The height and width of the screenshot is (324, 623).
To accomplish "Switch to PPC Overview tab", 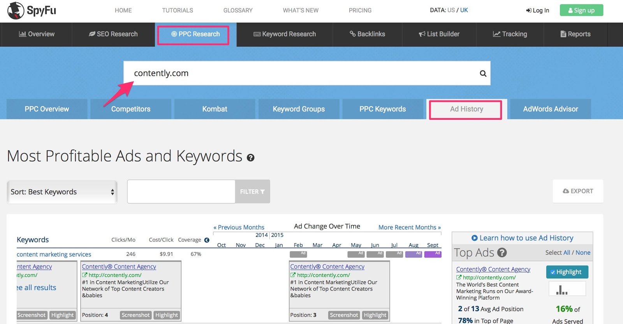I will coord(47,109).
